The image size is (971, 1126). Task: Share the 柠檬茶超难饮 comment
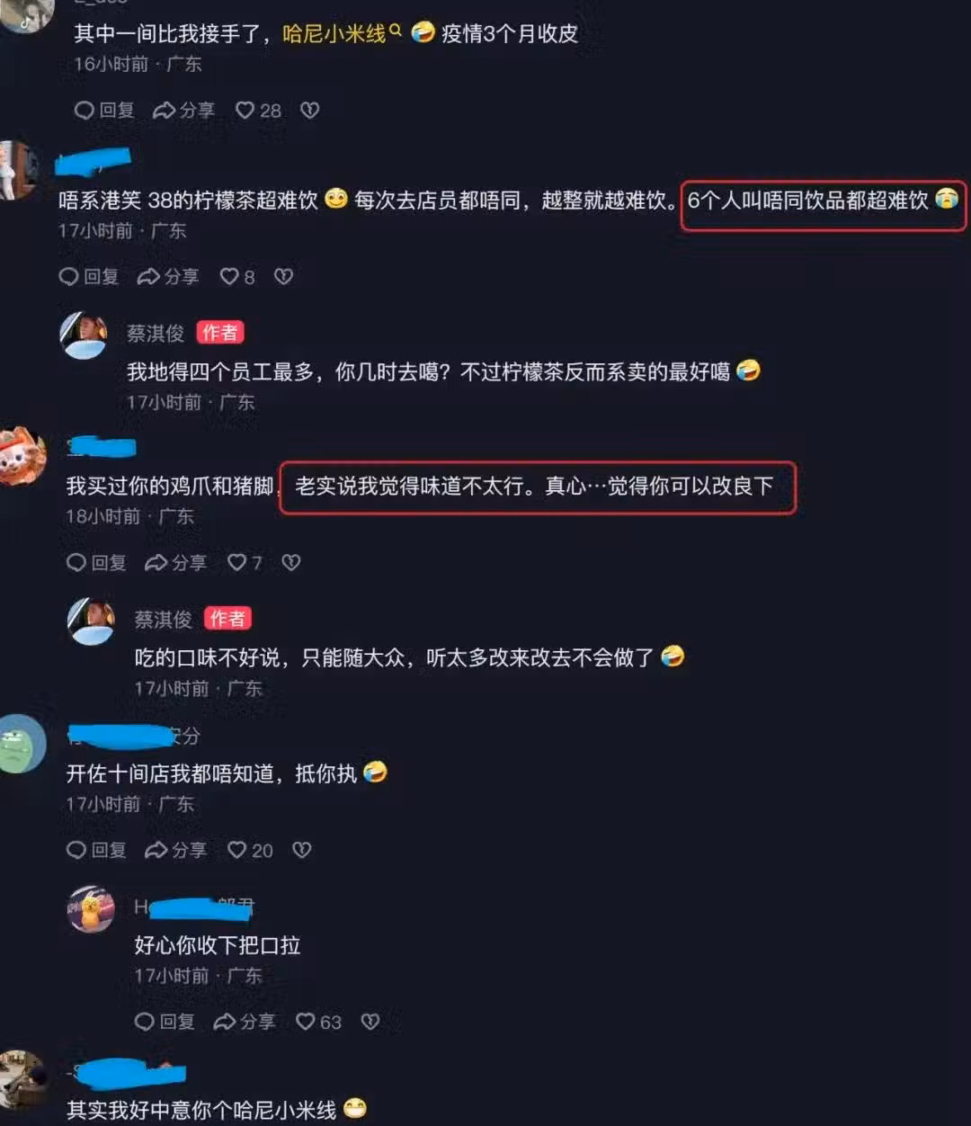168,277
